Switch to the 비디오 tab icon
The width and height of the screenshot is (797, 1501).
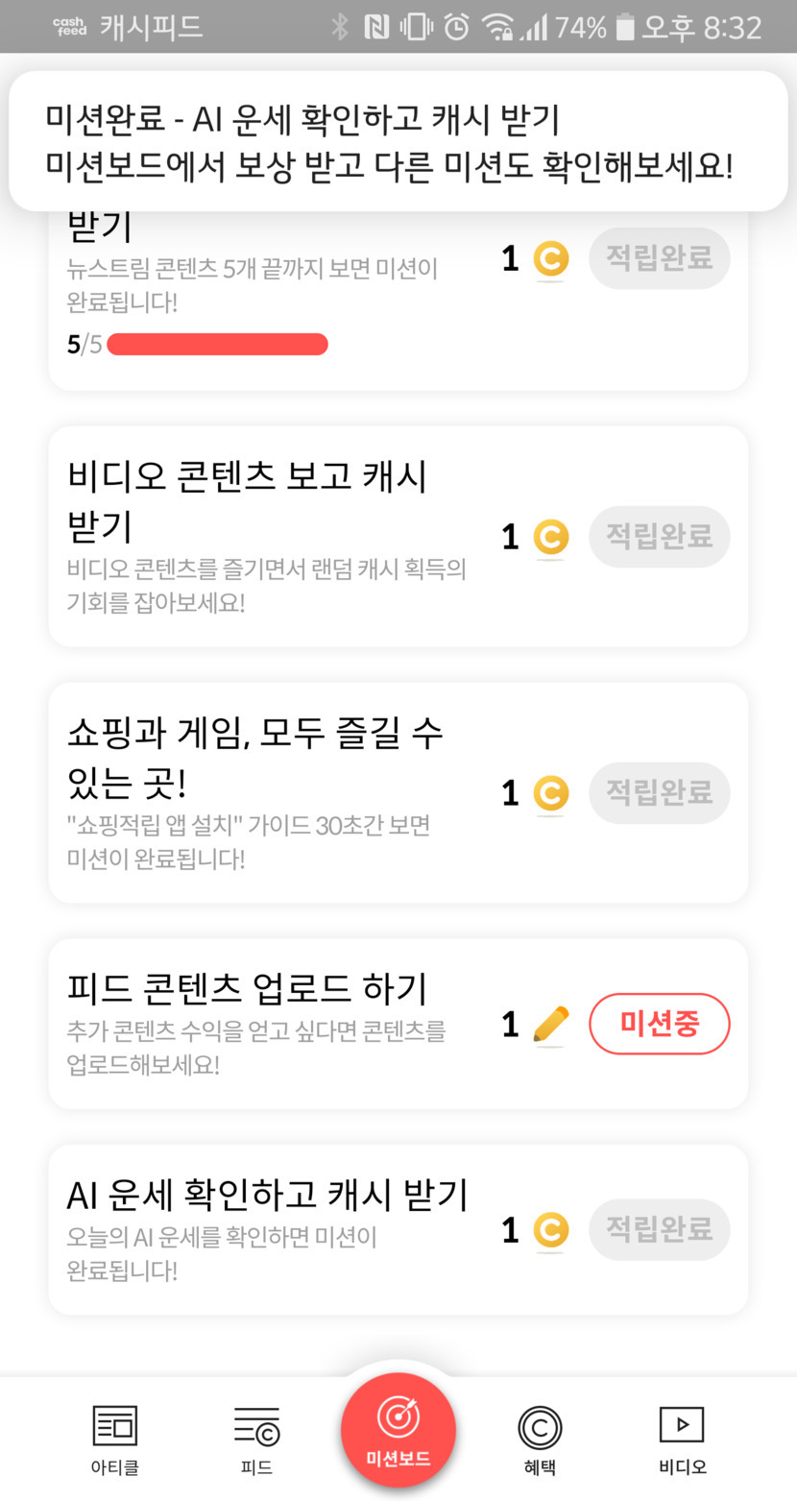point(682,1425)
